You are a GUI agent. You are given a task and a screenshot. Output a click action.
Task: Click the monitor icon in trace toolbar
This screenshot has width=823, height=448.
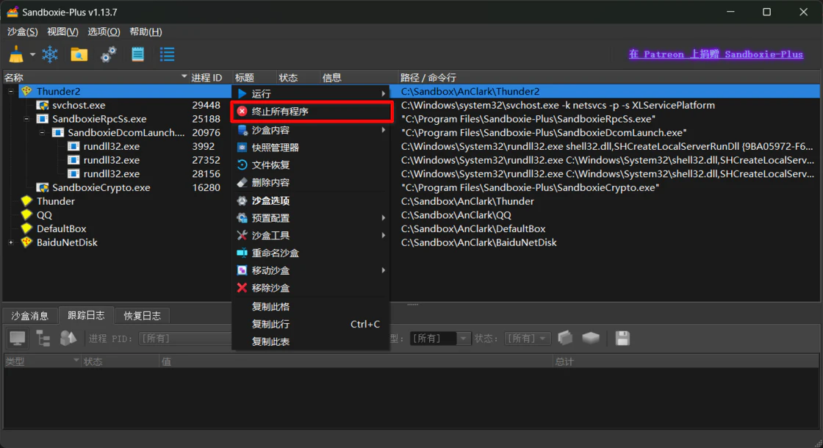pos(18,339)
